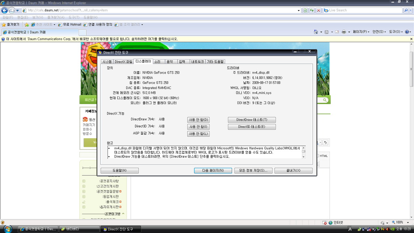414x233 pixels.
Task: Click the scrollbar in the 참고 notes box
Action: pyautogui.click(x=304, y=152)
